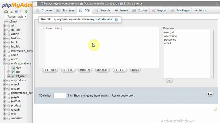The image size is (220, 123).
Task: Click the help icon next to myfirstdatabase heading
Action: pyautogui.click(x=116, y=20)
